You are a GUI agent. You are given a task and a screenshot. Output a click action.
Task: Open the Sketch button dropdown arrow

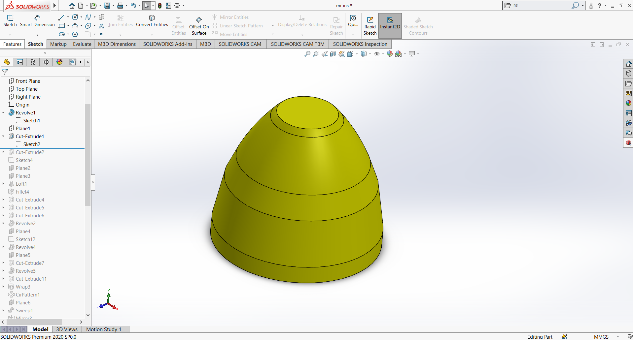10,35
